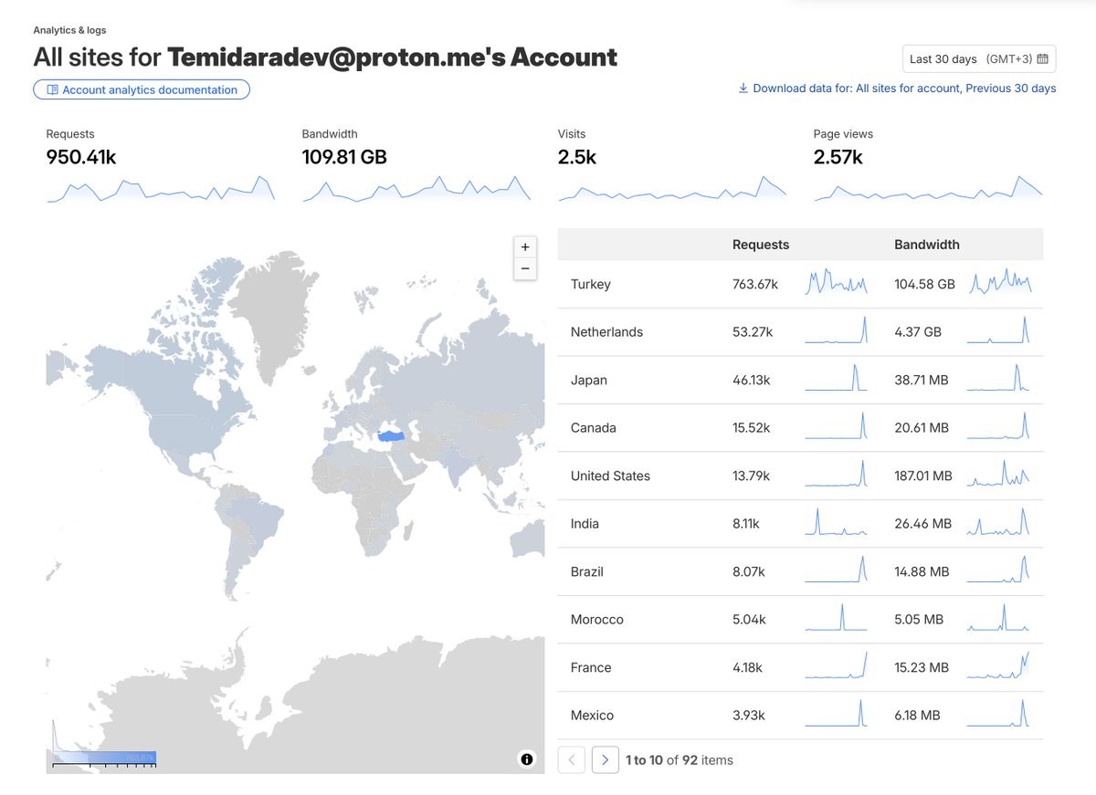
Task: Open the map attribution info icon
Action: point(527,758)
